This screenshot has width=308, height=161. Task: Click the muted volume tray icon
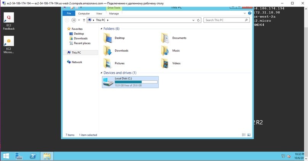click(289, 156)
